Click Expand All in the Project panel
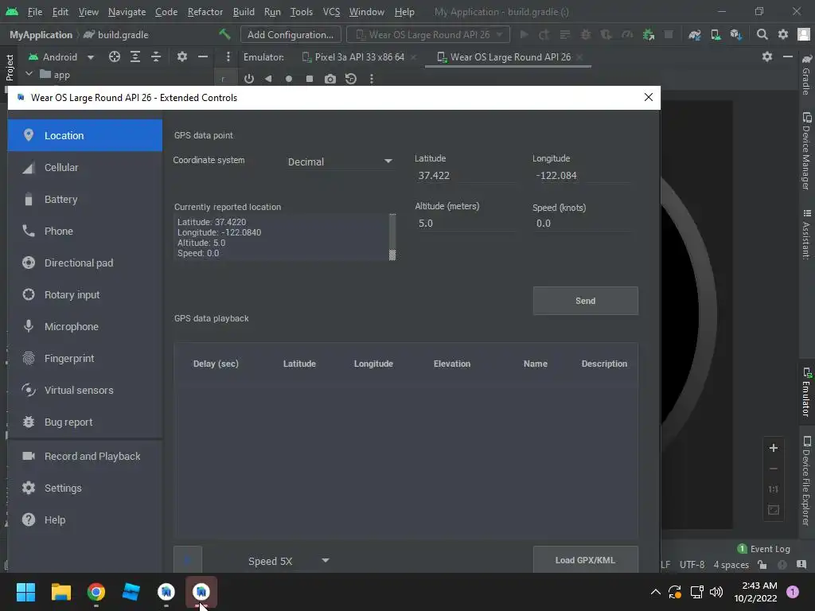 (x=135, y=56)
